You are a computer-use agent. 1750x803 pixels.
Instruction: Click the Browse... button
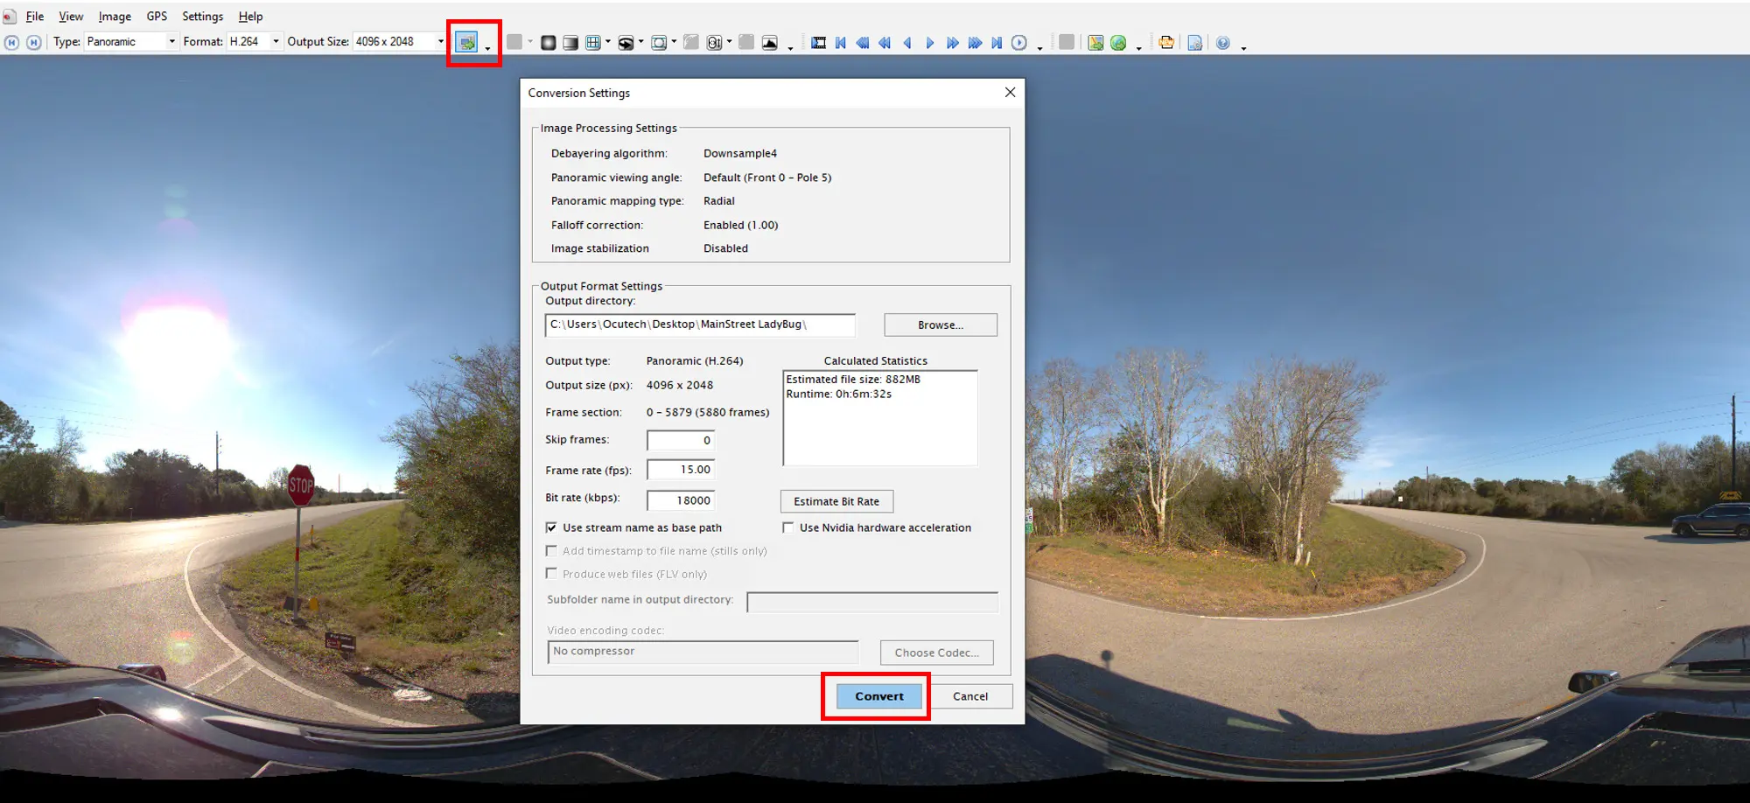point(941,325)
